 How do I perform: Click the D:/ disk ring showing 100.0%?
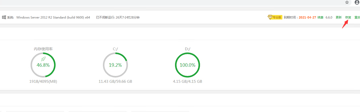pyautogui.click(x=188, y=65)
